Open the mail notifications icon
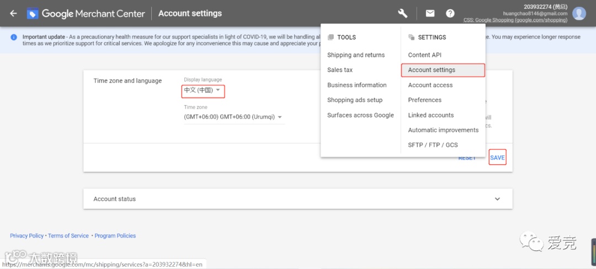 click(430, 13)
